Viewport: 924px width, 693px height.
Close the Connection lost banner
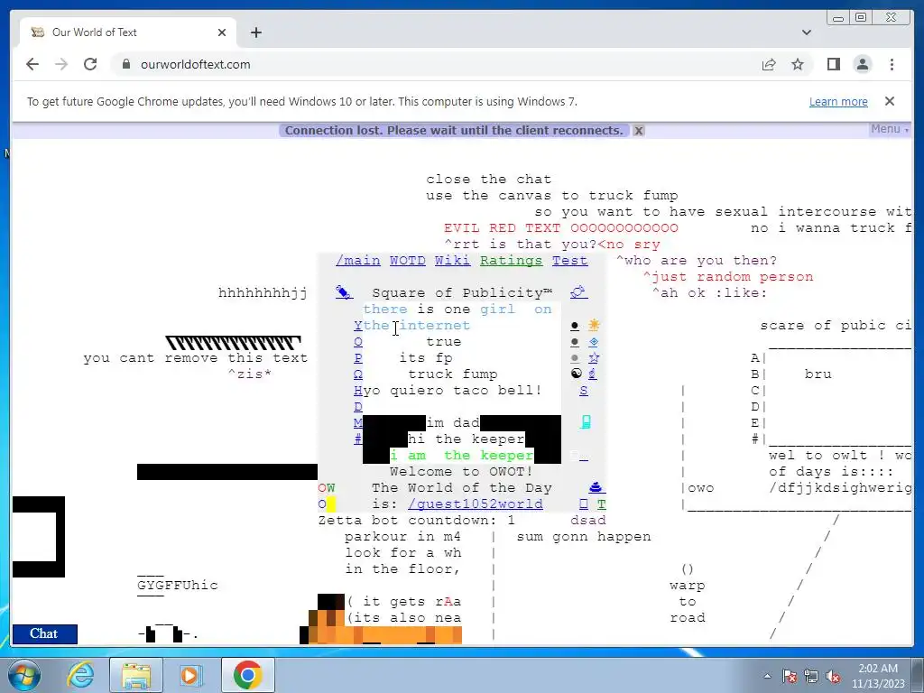coord(638,131)
